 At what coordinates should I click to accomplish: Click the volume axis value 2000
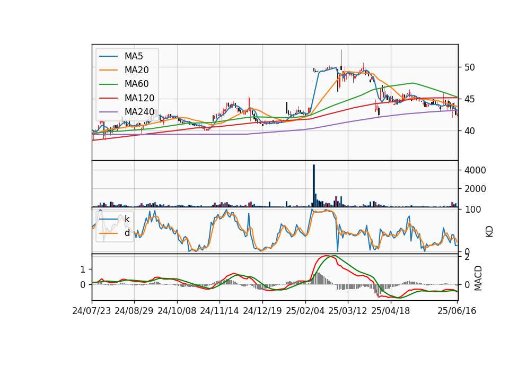click(475, 189)
